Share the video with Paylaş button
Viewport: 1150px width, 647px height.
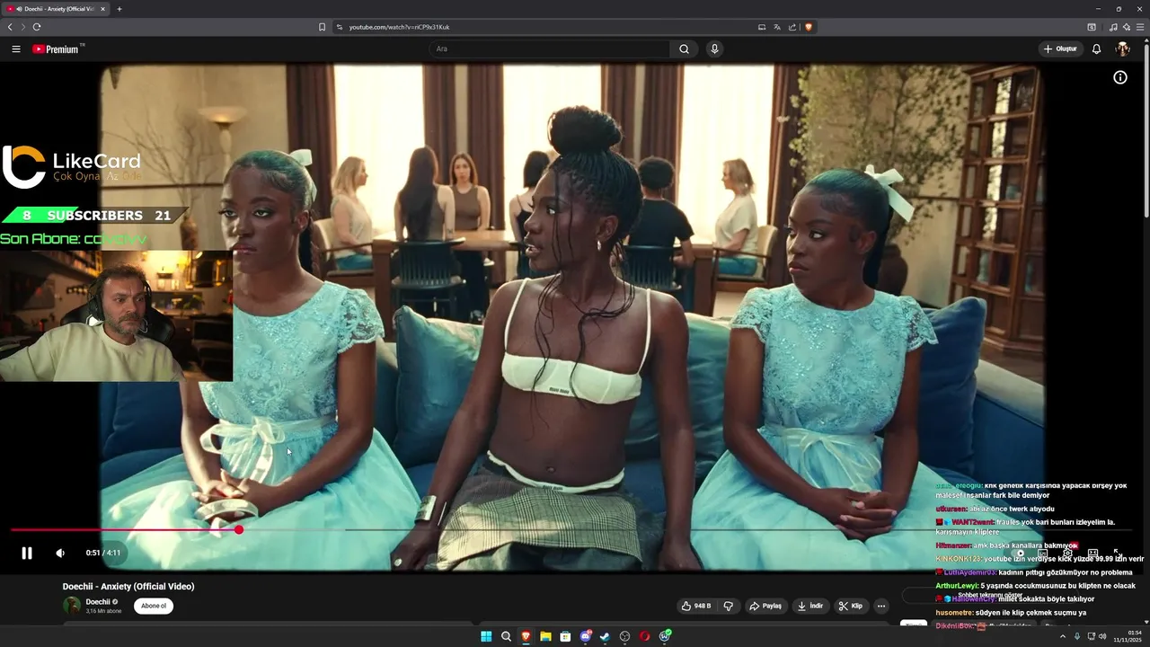765,606
